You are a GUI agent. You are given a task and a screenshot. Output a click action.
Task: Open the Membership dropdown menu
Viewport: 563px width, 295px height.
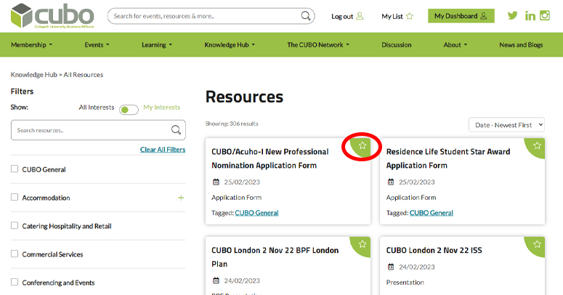(x=31, y=45)
